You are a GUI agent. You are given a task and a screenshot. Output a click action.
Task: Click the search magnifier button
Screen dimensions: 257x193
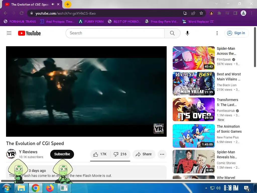coord(172,33)
